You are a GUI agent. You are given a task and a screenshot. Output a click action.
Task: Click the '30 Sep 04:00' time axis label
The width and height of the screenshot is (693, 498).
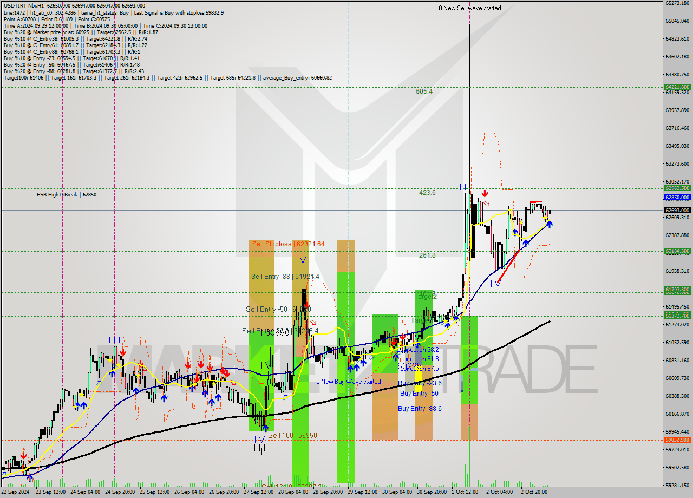[x=397, y=492]
